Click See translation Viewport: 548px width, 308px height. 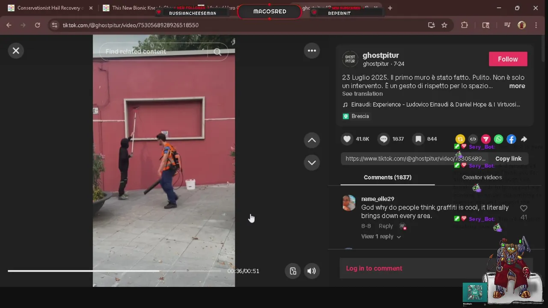click(x=362, y=94)
